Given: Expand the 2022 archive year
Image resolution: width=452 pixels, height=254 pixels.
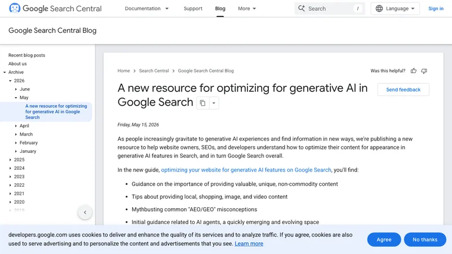Looking at the screenshot, I should click(x=10, y=185).
